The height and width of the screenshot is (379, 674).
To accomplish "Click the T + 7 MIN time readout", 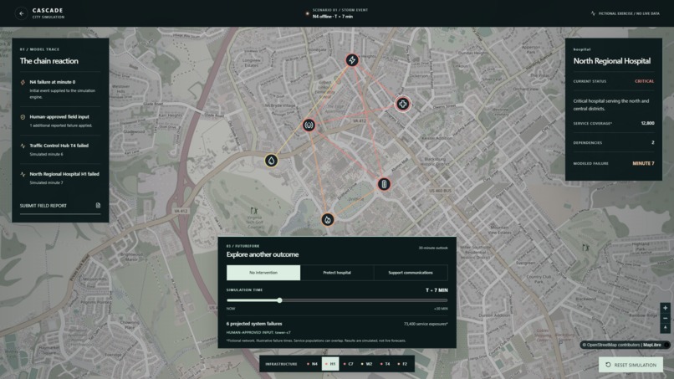I will click(x=437, y=290).
